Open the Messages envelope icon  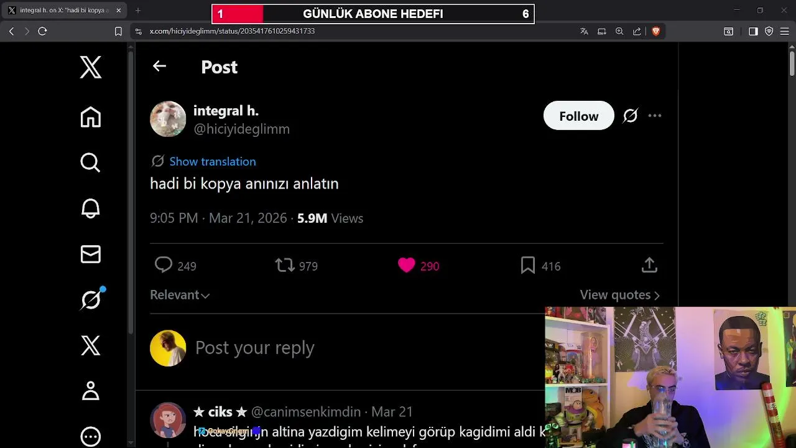(x=91, y=254)
